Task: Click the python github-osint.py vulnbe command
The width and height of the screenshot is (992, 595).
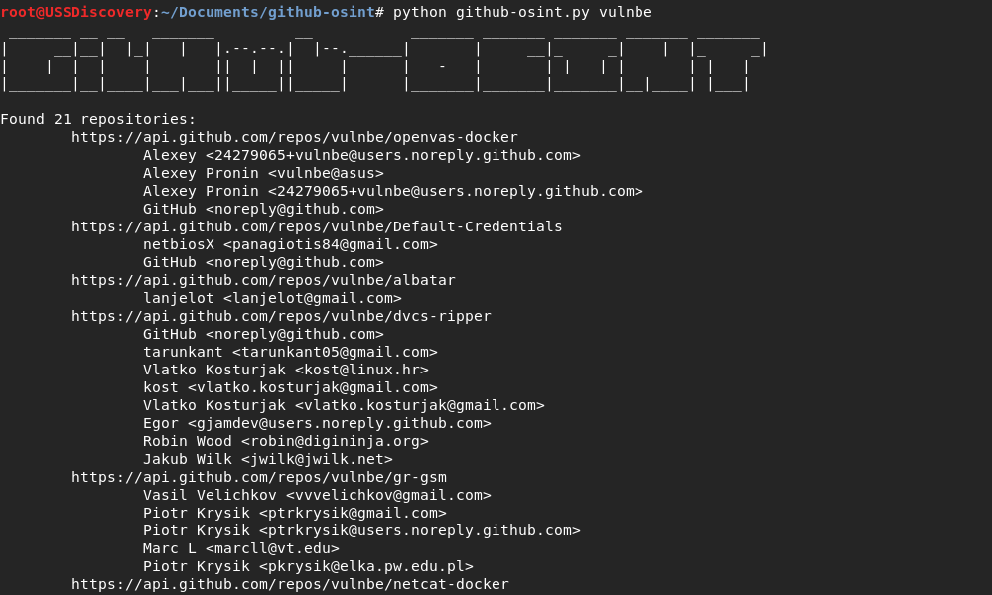Action: tap(522, 12)
